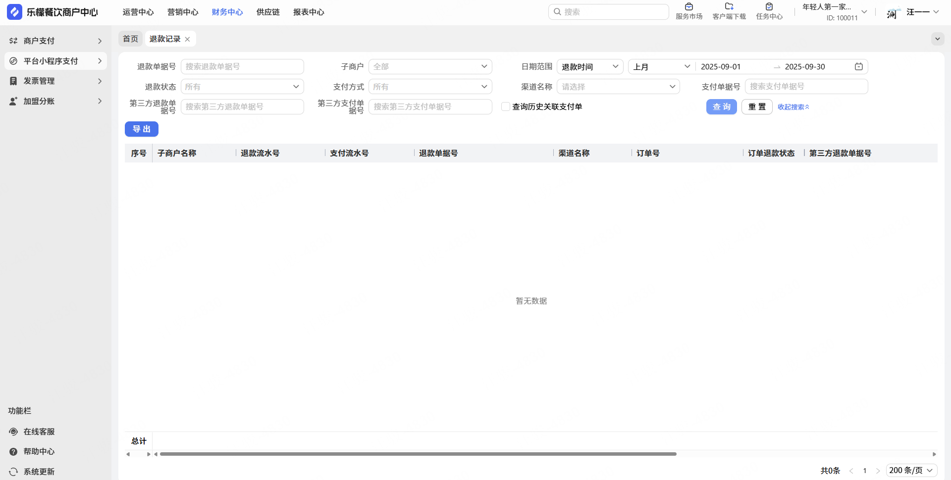Click the horizontal table scrollbar
The height and width of the screenshot is (480, 951).
418,454
